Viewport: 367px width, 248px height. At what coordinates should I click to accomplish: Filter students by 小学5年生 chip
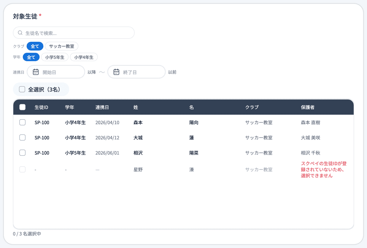tap(55, 57)
